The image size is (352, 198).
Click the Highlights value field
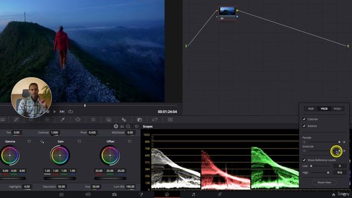27,186
